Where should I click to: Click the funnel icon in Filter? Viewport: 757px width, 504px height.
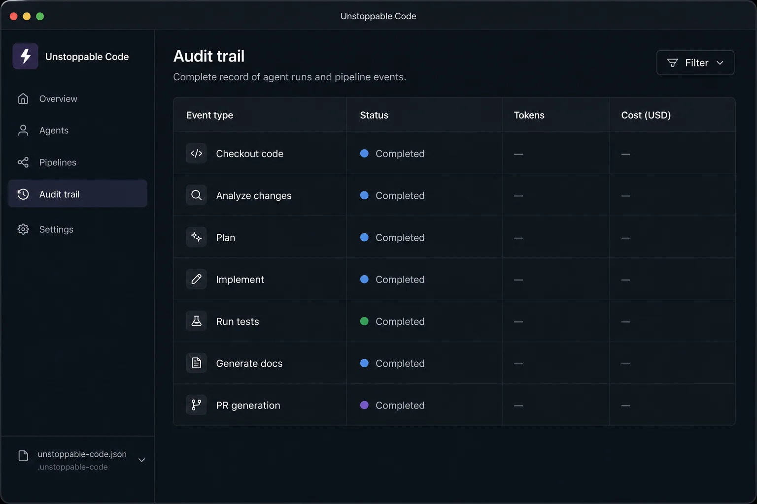click(672, 63)
